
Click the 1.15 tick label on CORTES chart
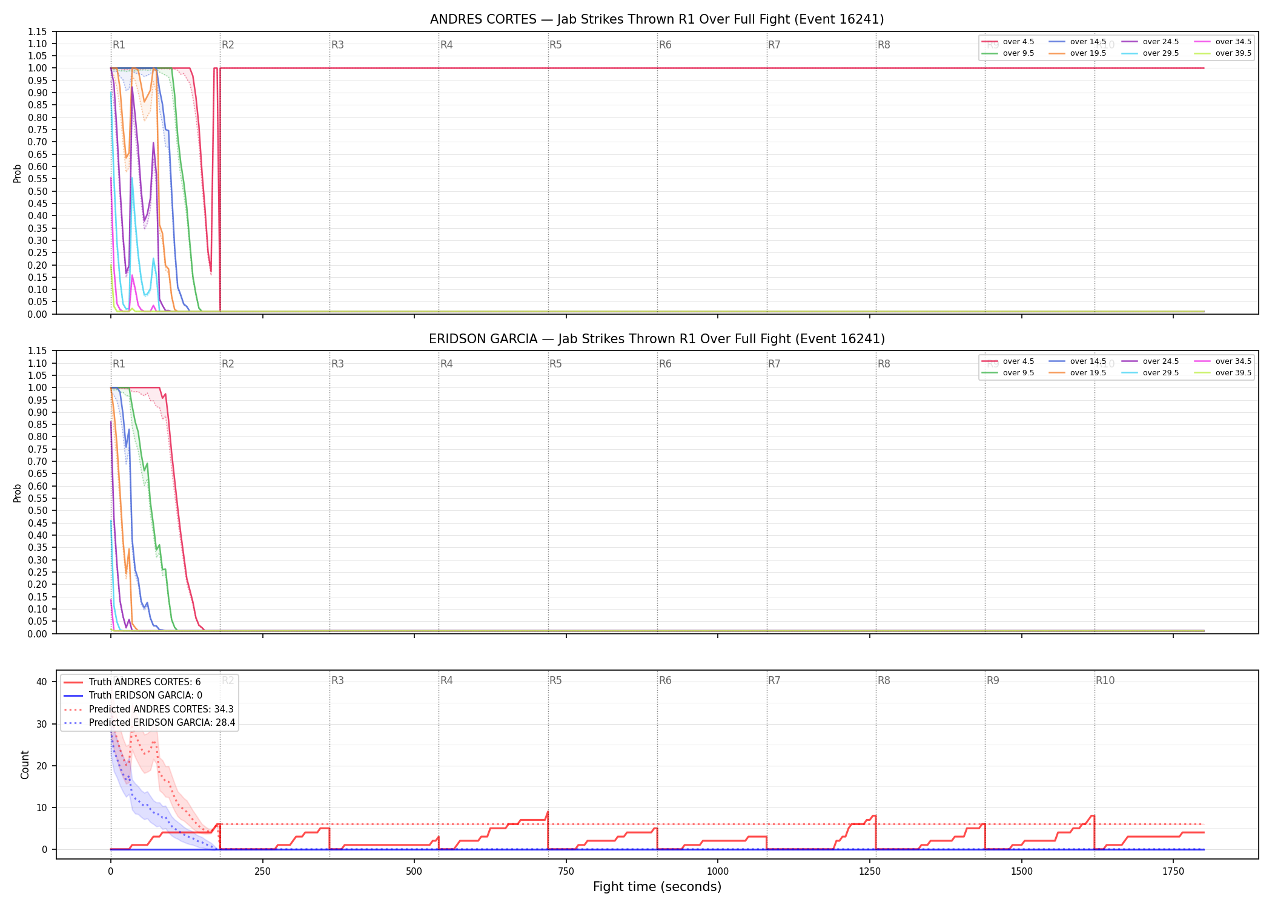(x=38, y=31)
